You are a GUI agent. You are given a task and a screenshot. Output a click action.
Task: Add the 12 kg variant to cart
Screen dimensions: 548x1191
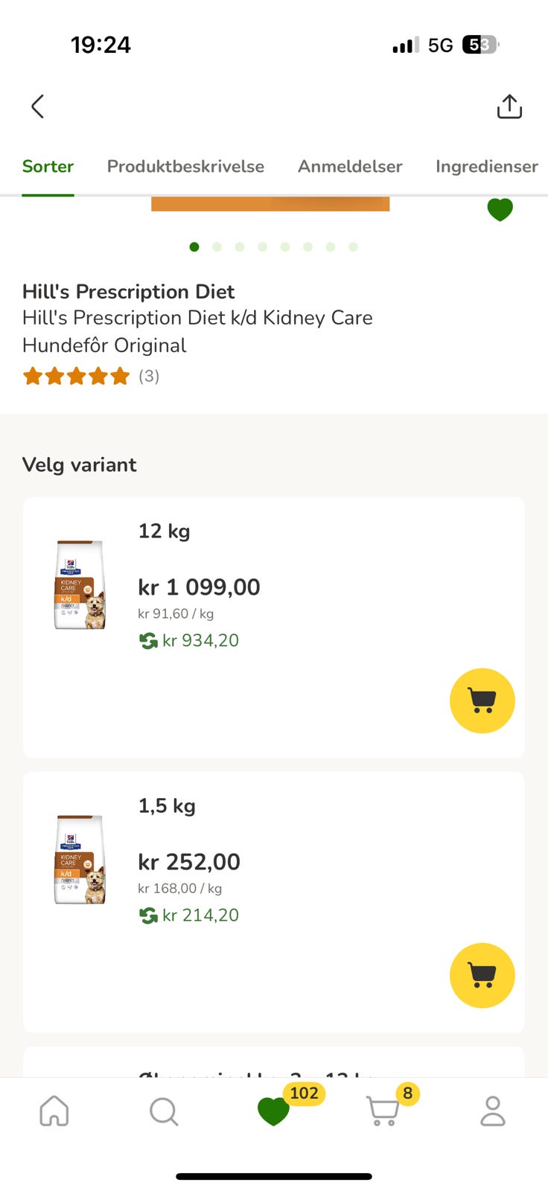[482, 700]
